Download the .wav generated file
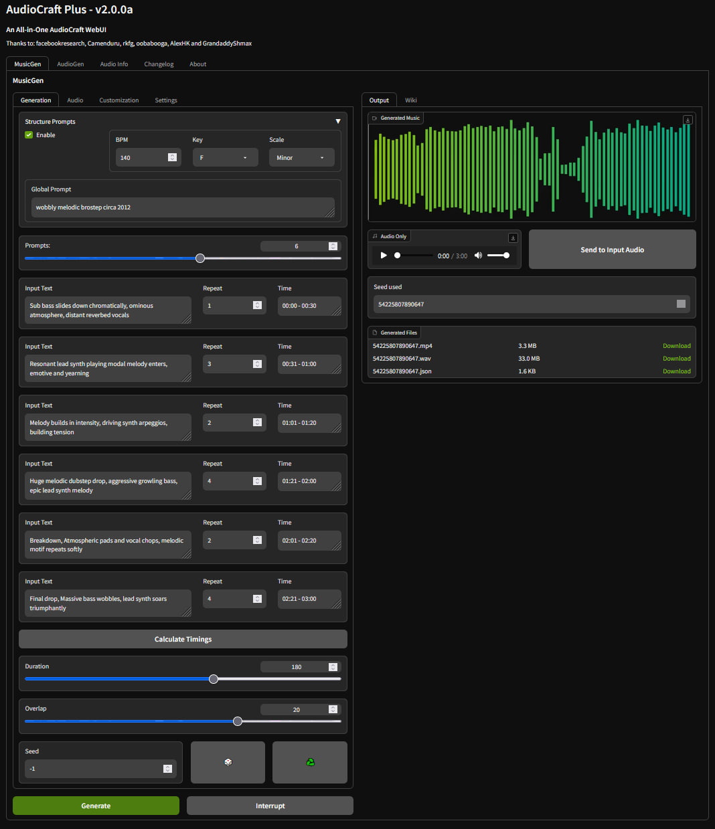 coord(676,359)
